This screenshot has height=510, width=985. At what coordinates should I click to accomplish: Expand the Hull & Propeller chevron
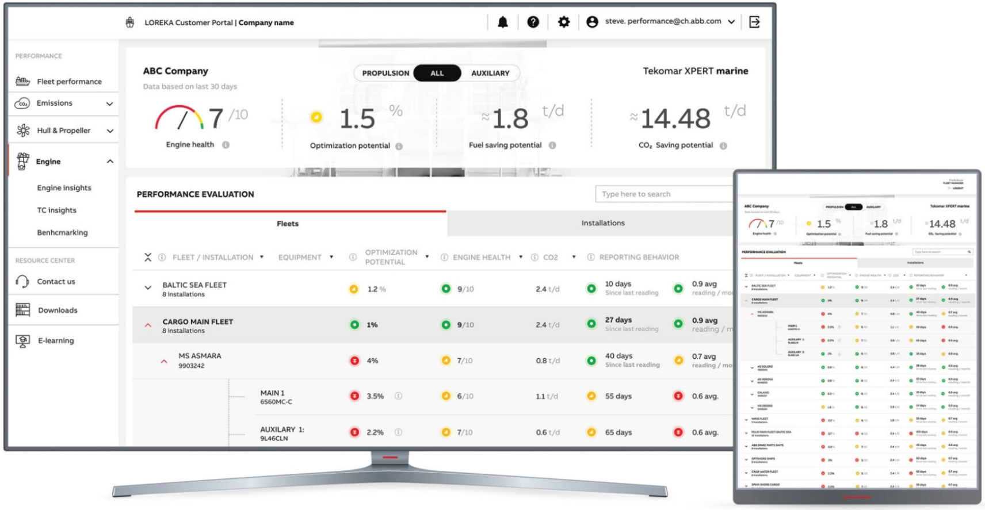pos(109,131)
